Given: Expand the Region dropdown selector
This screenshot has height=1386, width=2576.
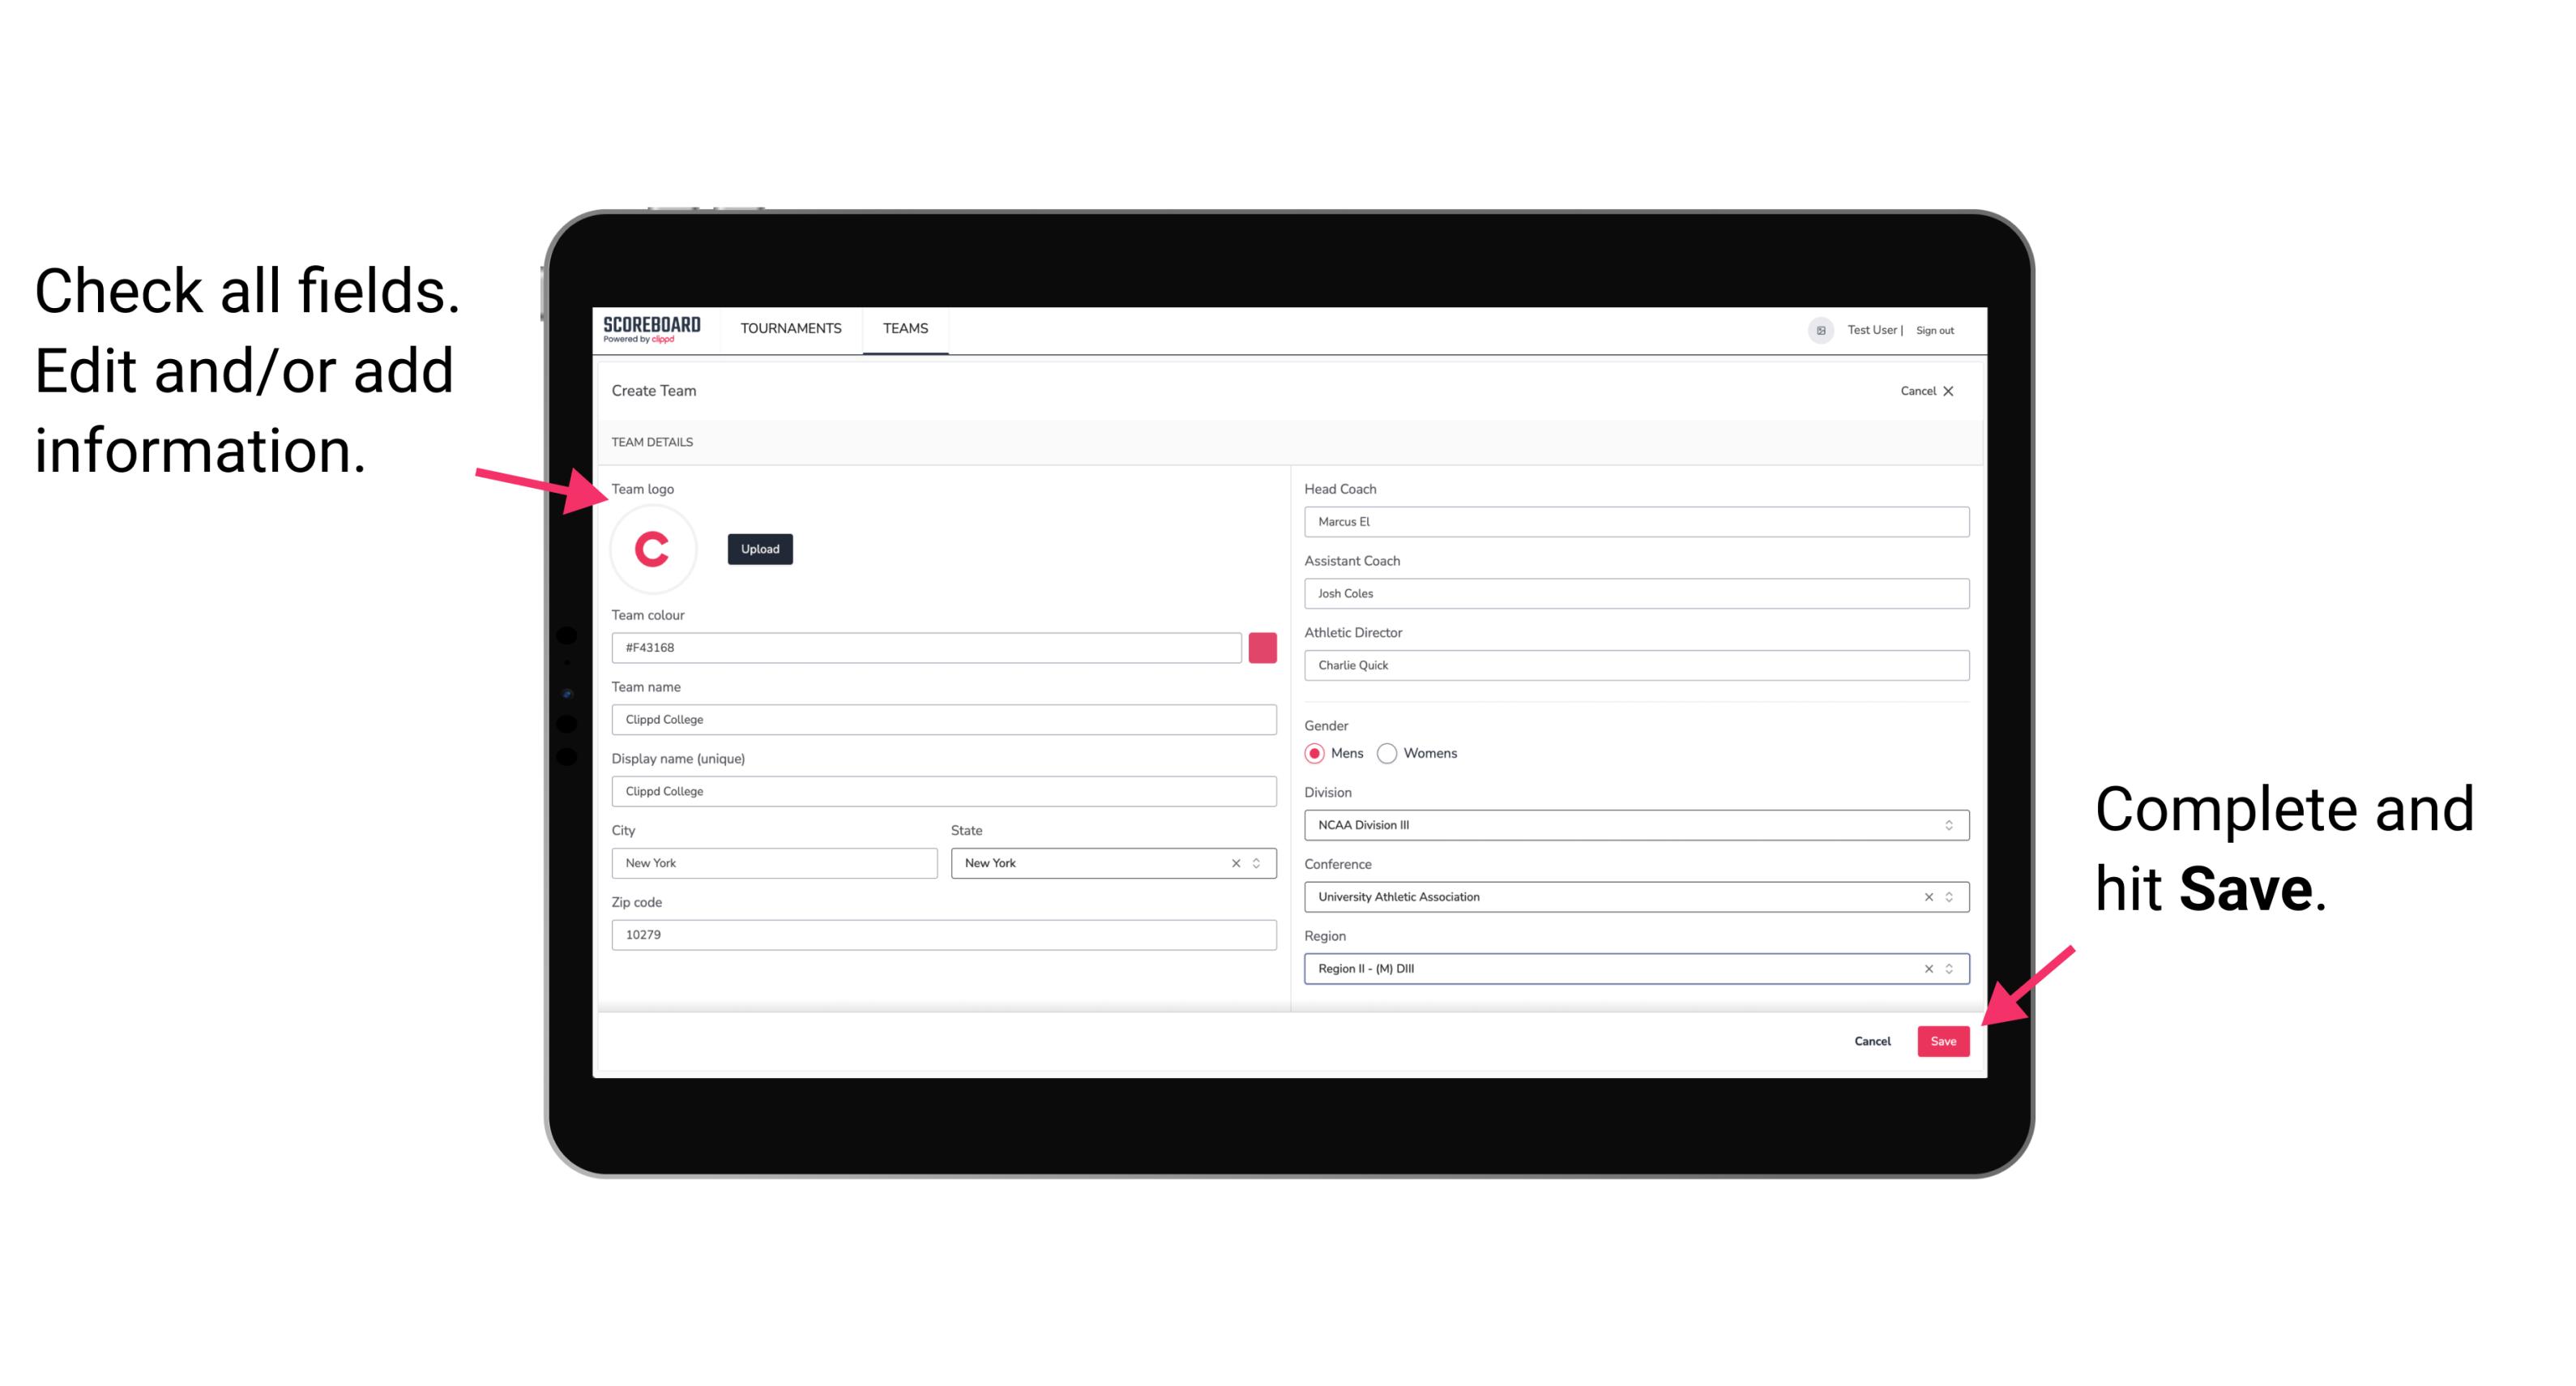Looking at the screenshot, I should point(1950,969).
